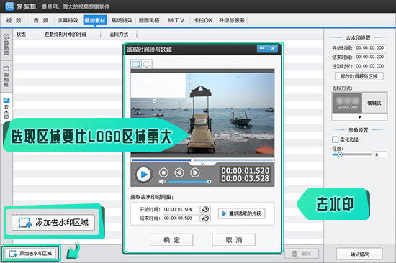The height and width of the screenshot is (263, 396).
Task: Switch to the MTV tab
Action: (176, 20)
